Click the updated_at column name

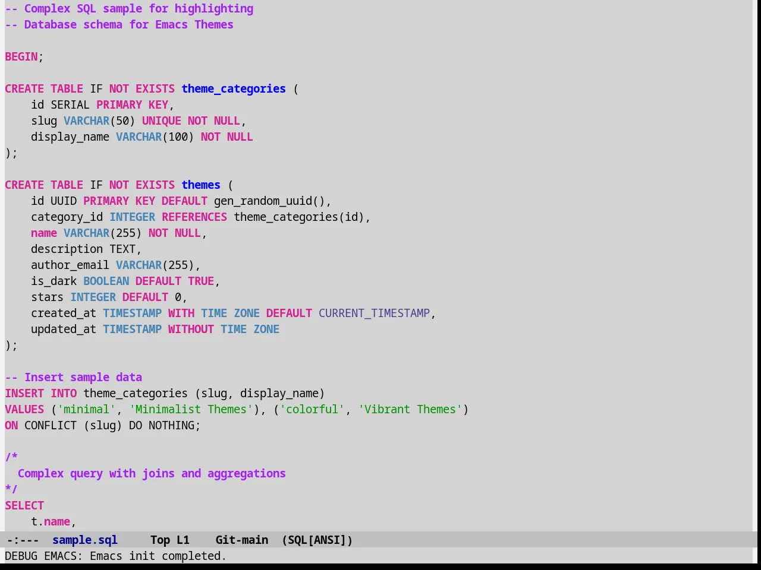(x=64, y=329)
